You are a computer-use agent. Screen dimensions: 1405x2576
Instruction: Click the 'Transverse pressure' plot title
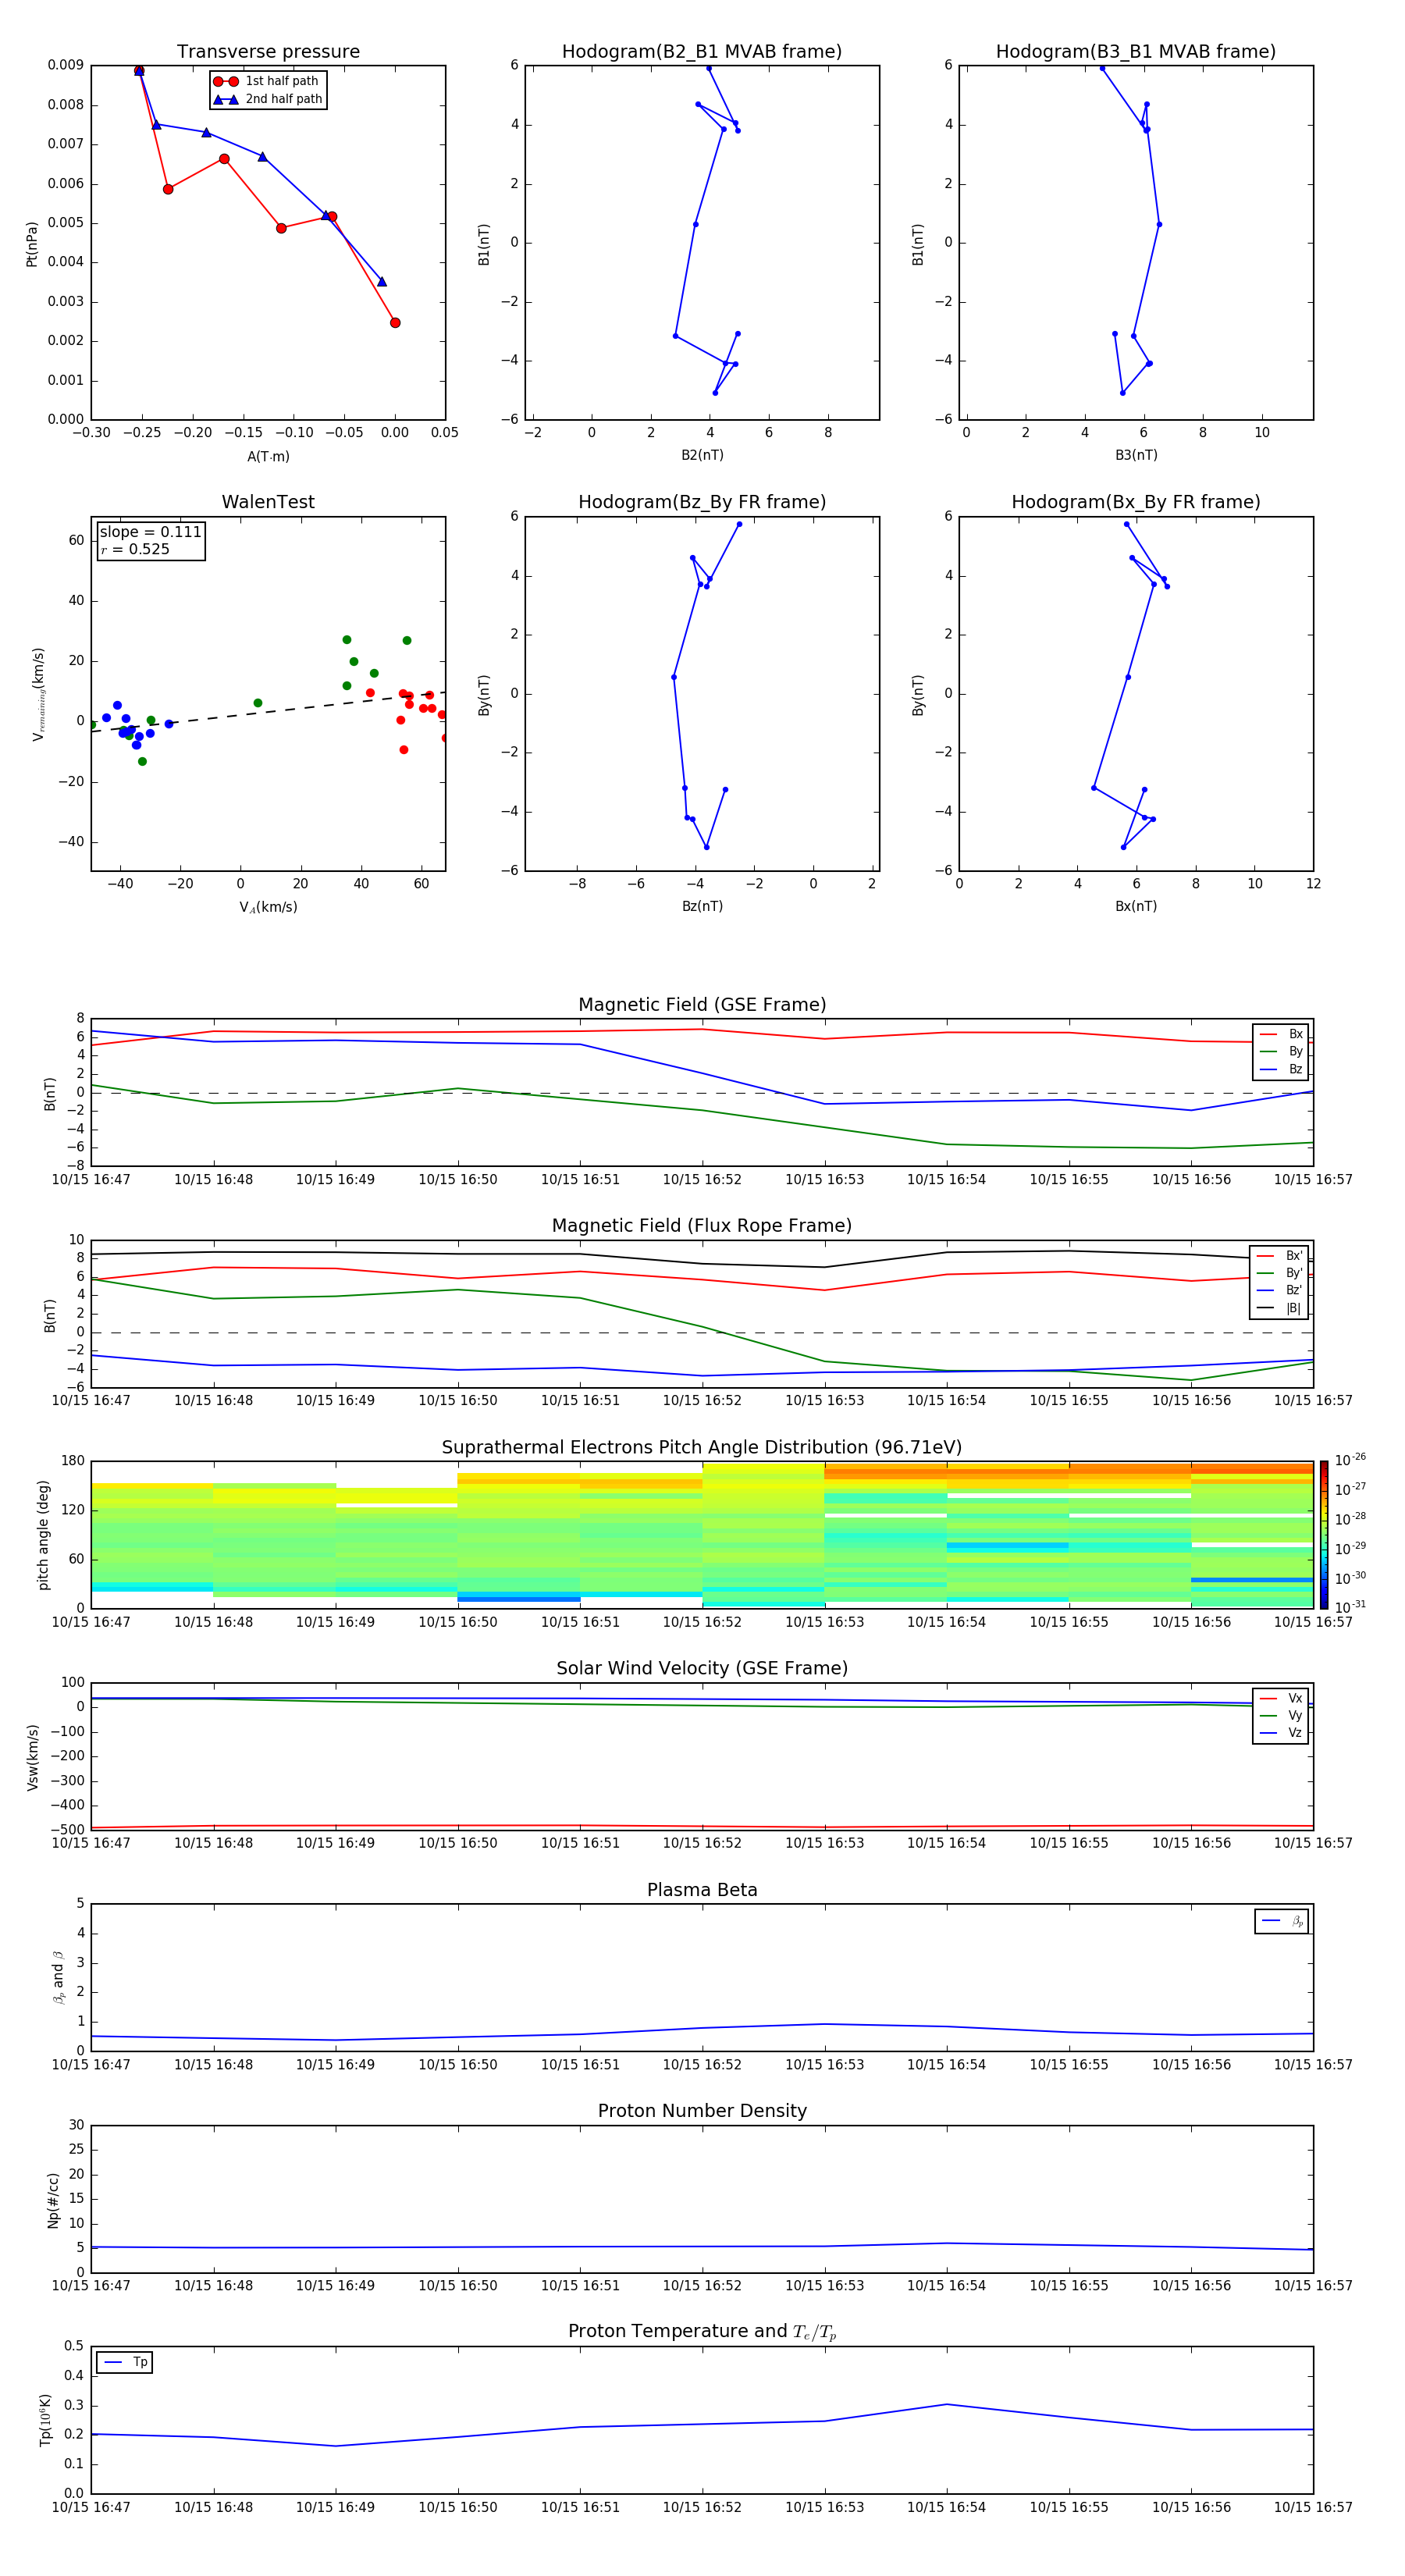(268, 52)
